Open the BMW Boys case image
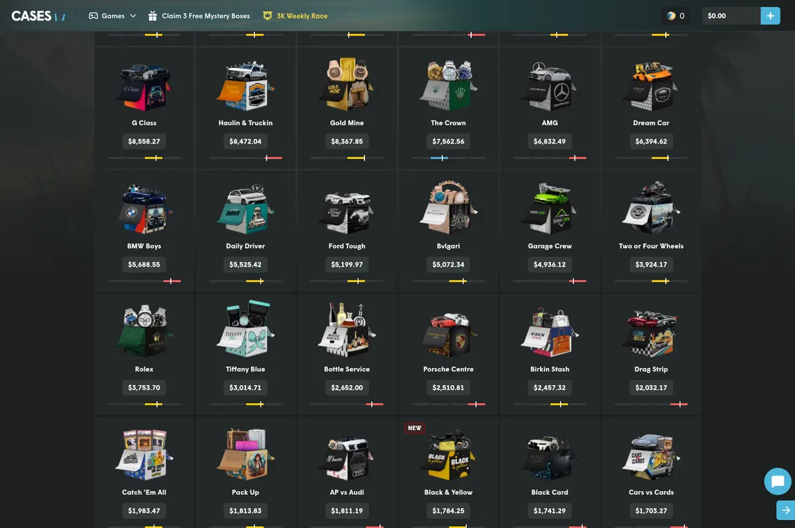The image size is (795, 528). click(x=144, y=210)
